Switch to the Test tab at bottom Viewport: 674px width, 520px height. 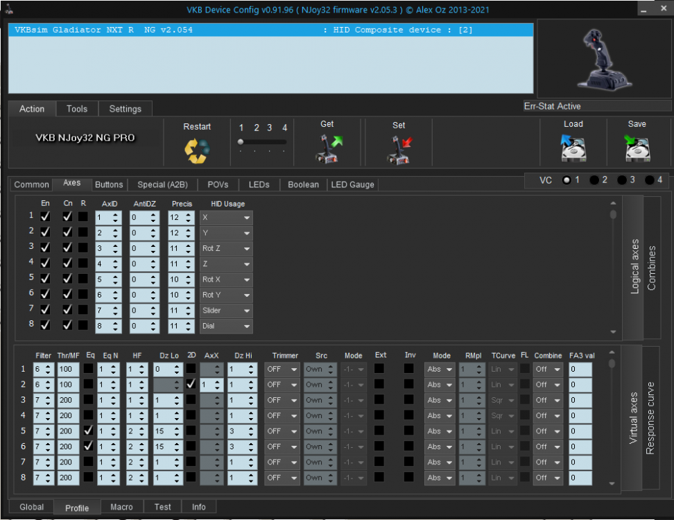point(163,507)
